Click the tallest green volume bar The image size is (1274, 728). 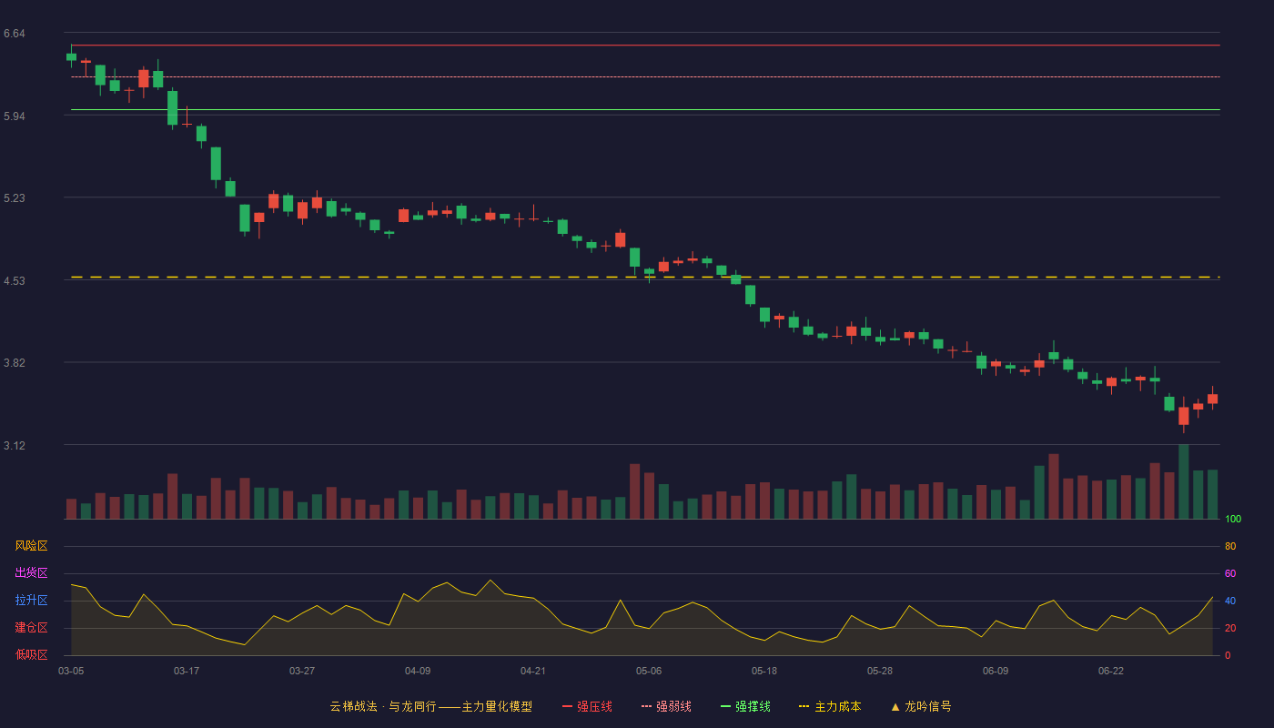1183,481
